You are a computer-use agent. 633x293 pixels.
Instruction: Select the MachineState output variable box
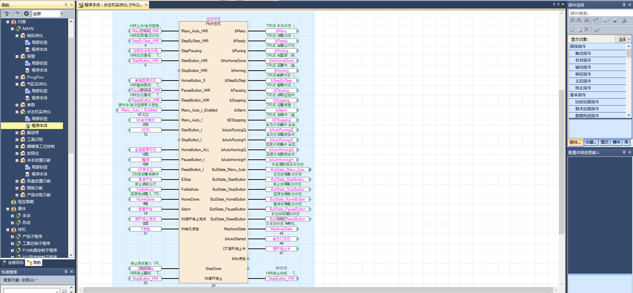281,229
